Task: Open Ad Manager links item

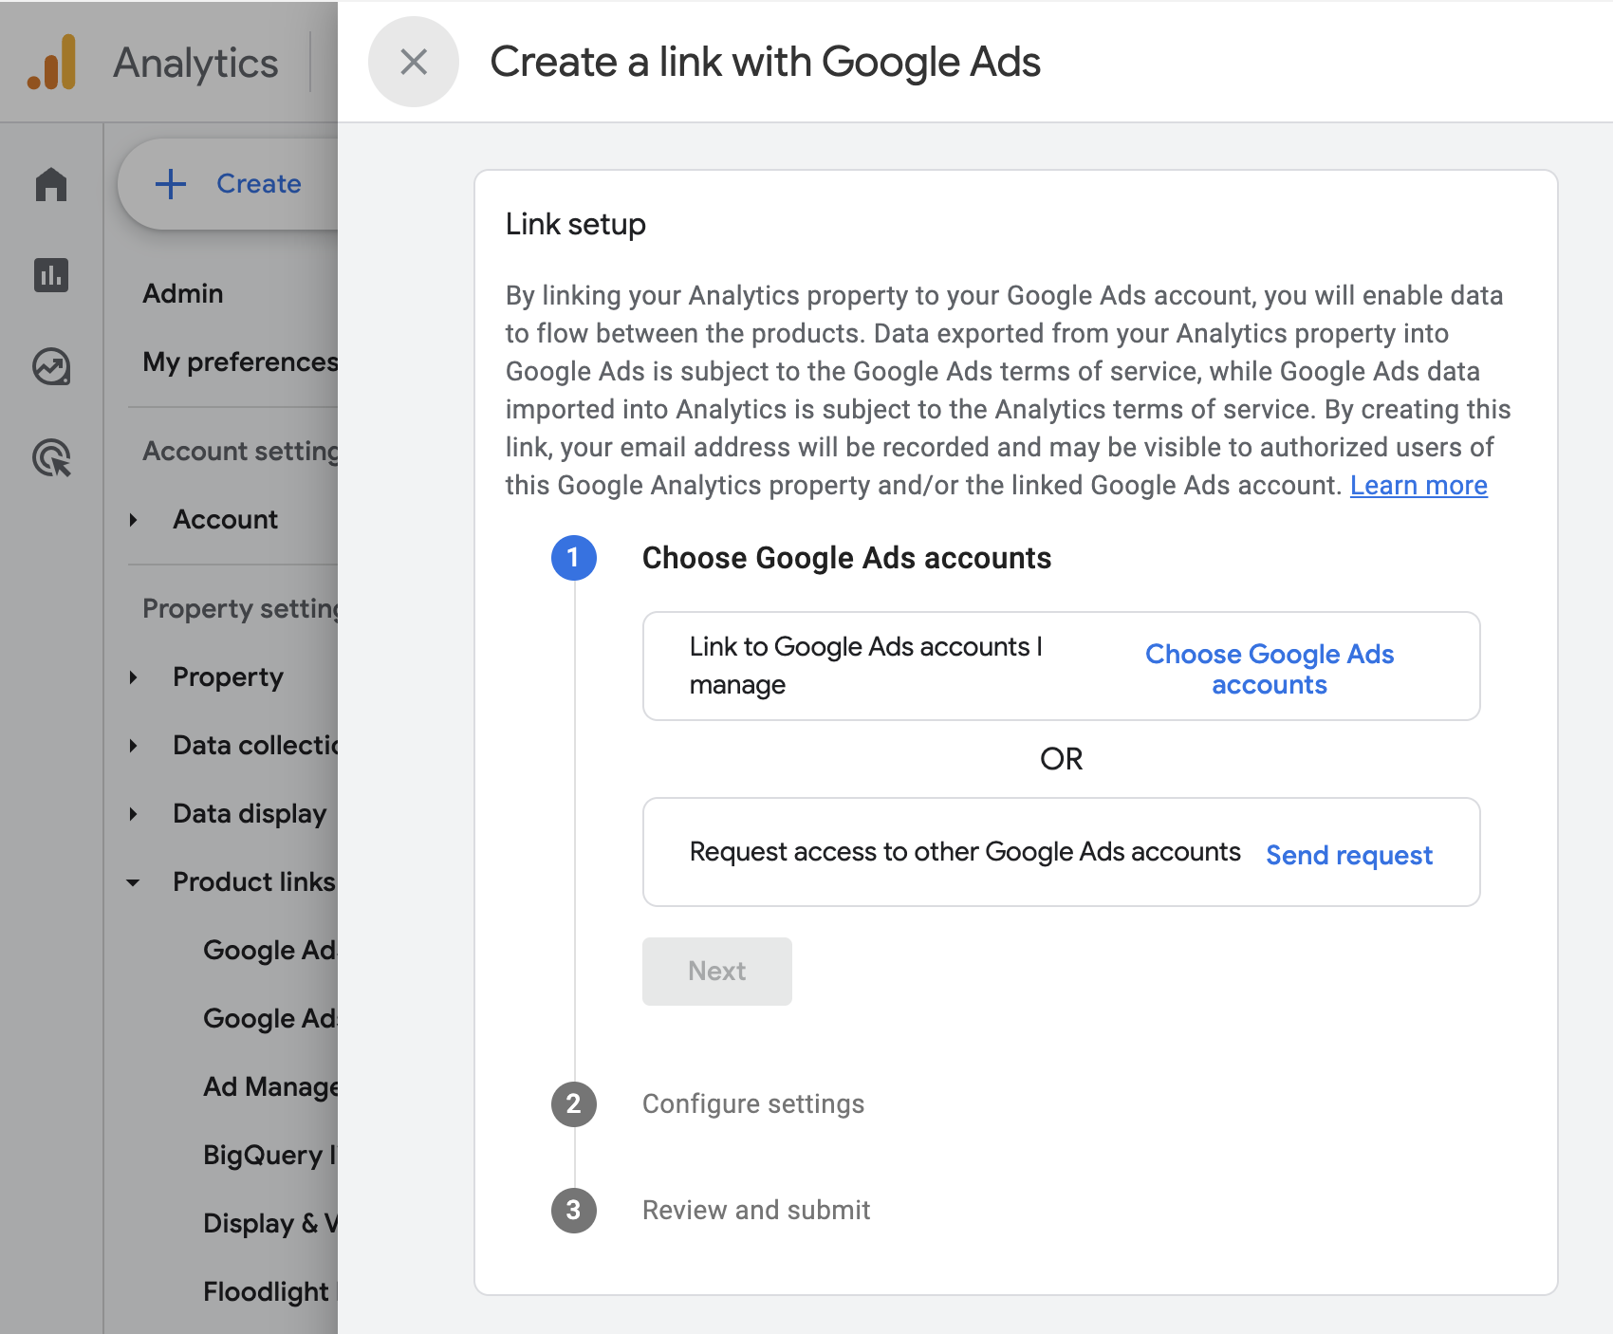Action: point(270,1086)
